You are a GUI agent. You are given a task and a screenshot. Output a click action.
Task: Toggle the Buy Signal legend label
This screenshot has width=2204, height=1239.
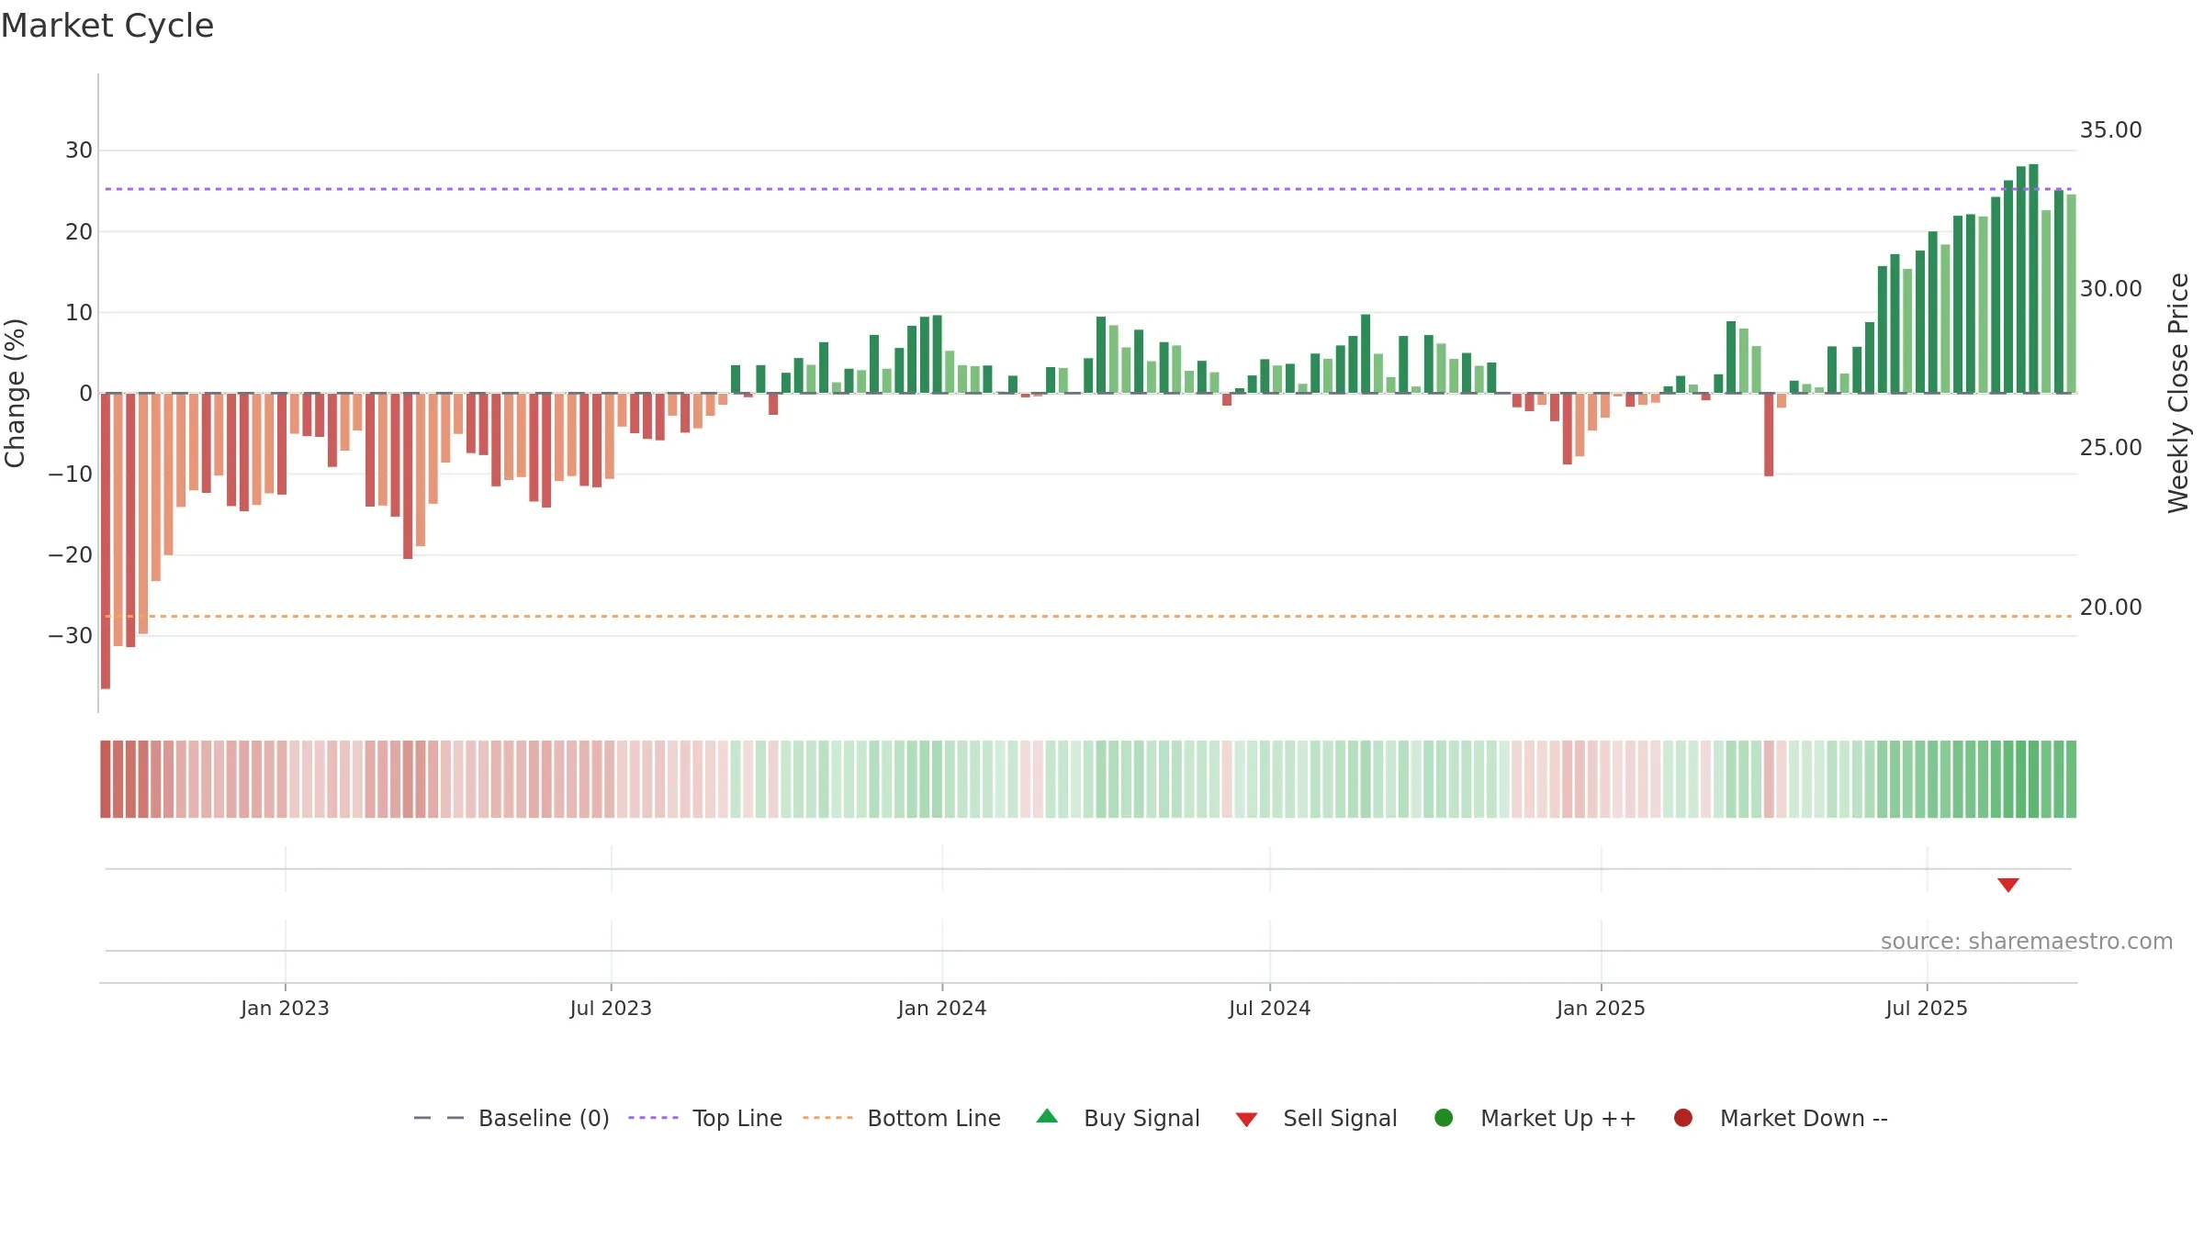1141,1118
